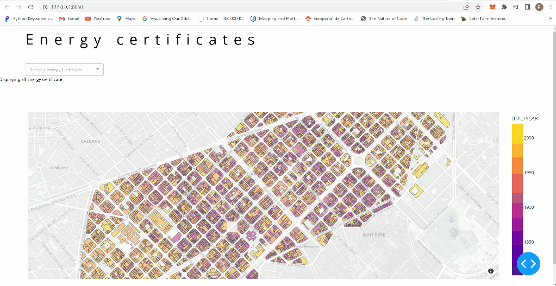Reload the page with the refresh icon
The height and width of the screenshot is (286, 556).
click(x=30, y=7)
